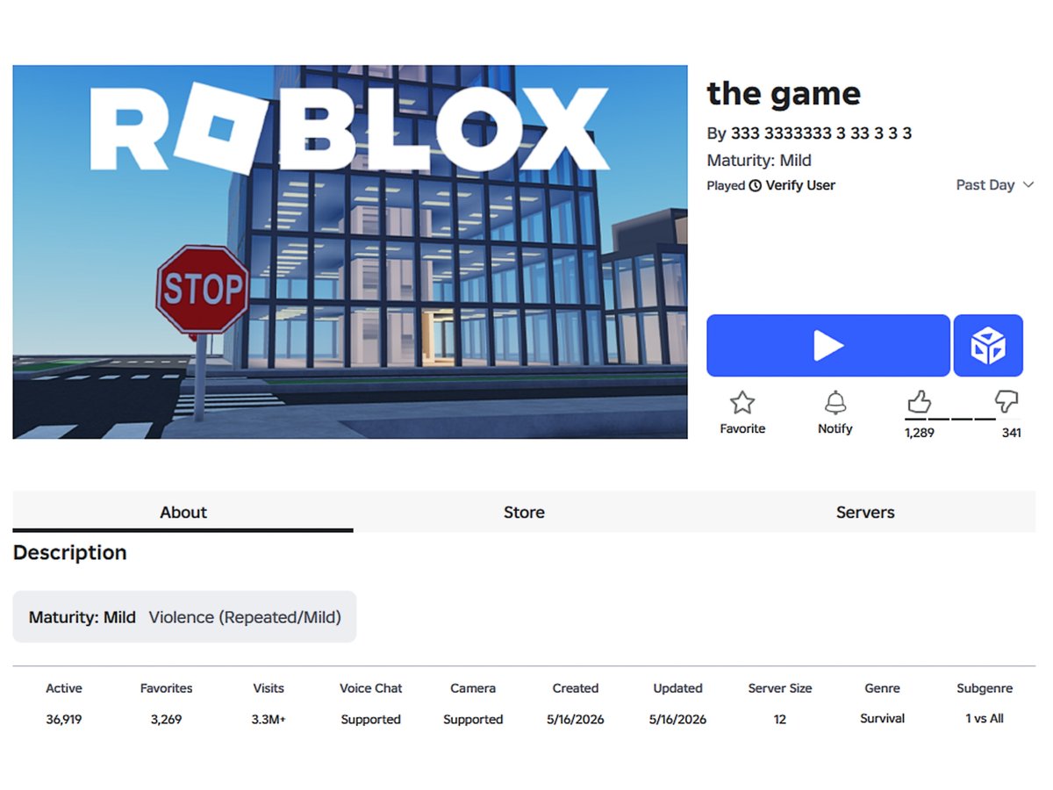Click 'Maturity: Mild' under the creator name
This screenshot has width=1053, height=790.
pos(759,161)
